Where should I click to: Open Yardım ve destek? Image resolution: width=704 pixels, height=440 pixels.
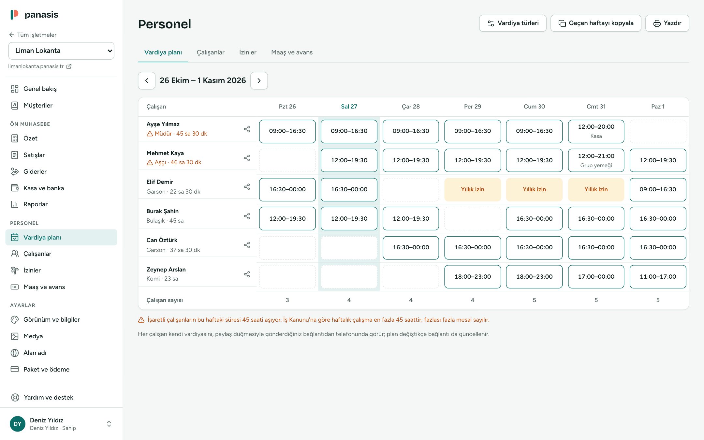pos(61,397)
